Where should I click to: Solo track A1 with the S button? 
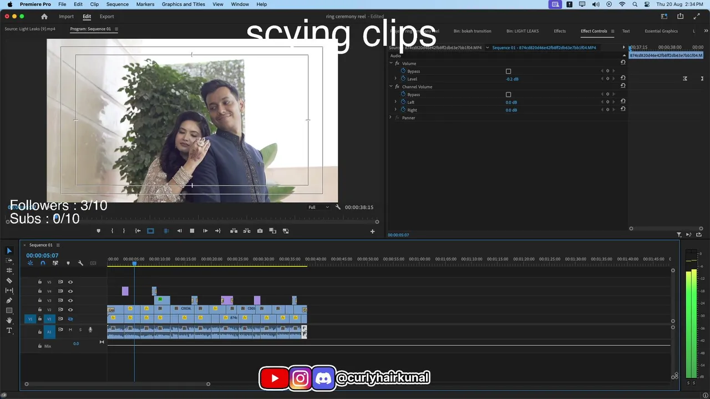point(80,330)
